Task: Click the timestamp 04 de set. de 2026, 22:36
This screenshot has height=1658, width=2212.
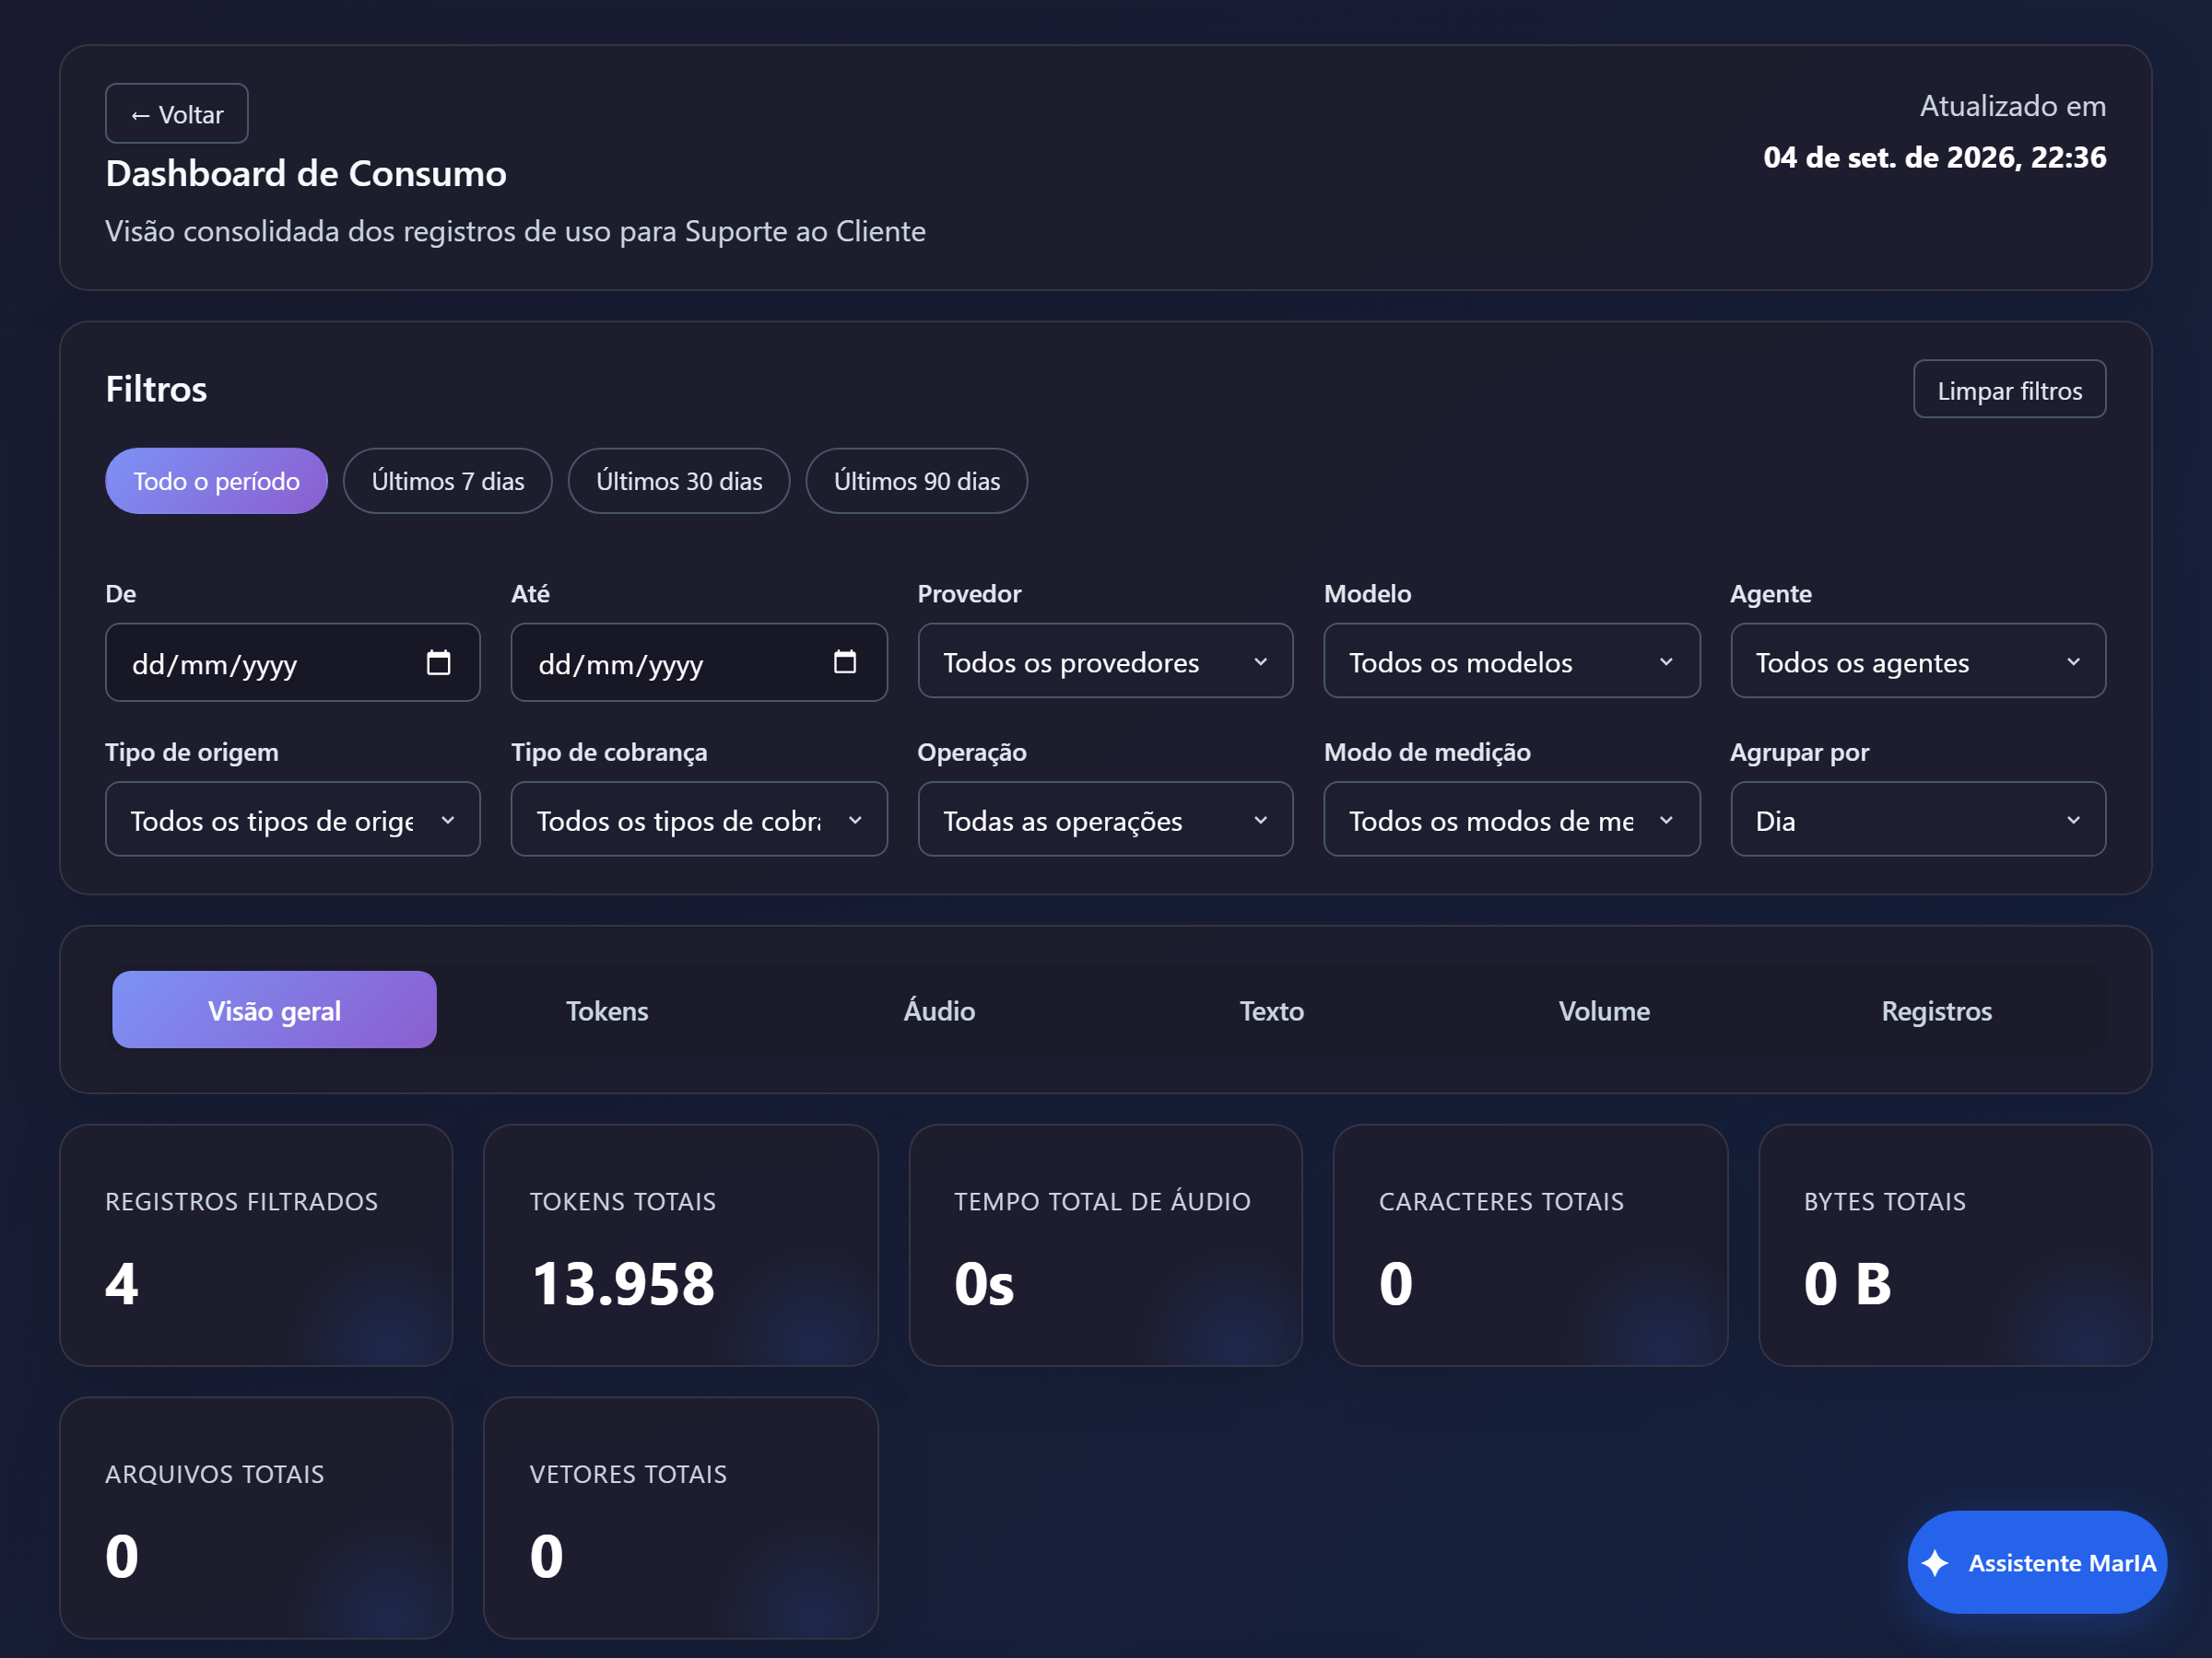Action: pyautogui.click(x=1934, y=157)
